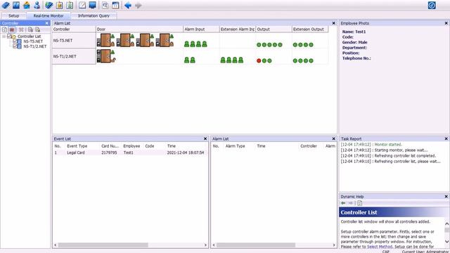450x253 pixels.
Task: Follow the Select Method help link
Action: 380,247
